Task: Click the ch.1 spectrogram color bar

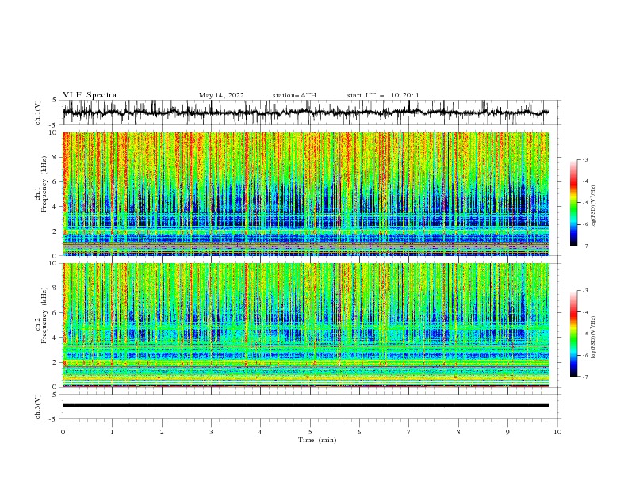Action: [574, 203]
